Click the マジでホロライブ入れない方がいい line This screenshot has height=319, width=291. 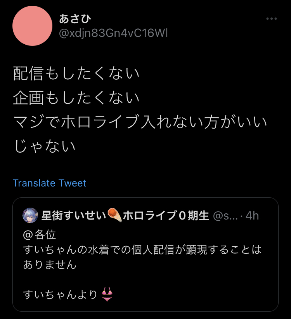[140, 122]
